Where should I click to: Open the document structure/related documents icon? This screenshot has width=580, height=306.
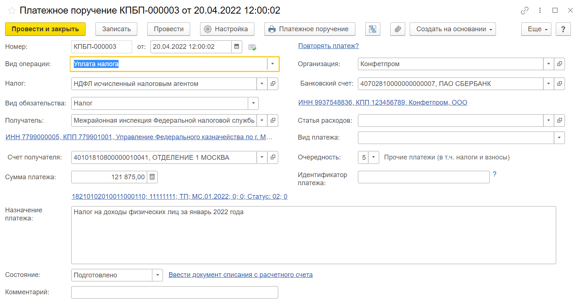(373, 29)
